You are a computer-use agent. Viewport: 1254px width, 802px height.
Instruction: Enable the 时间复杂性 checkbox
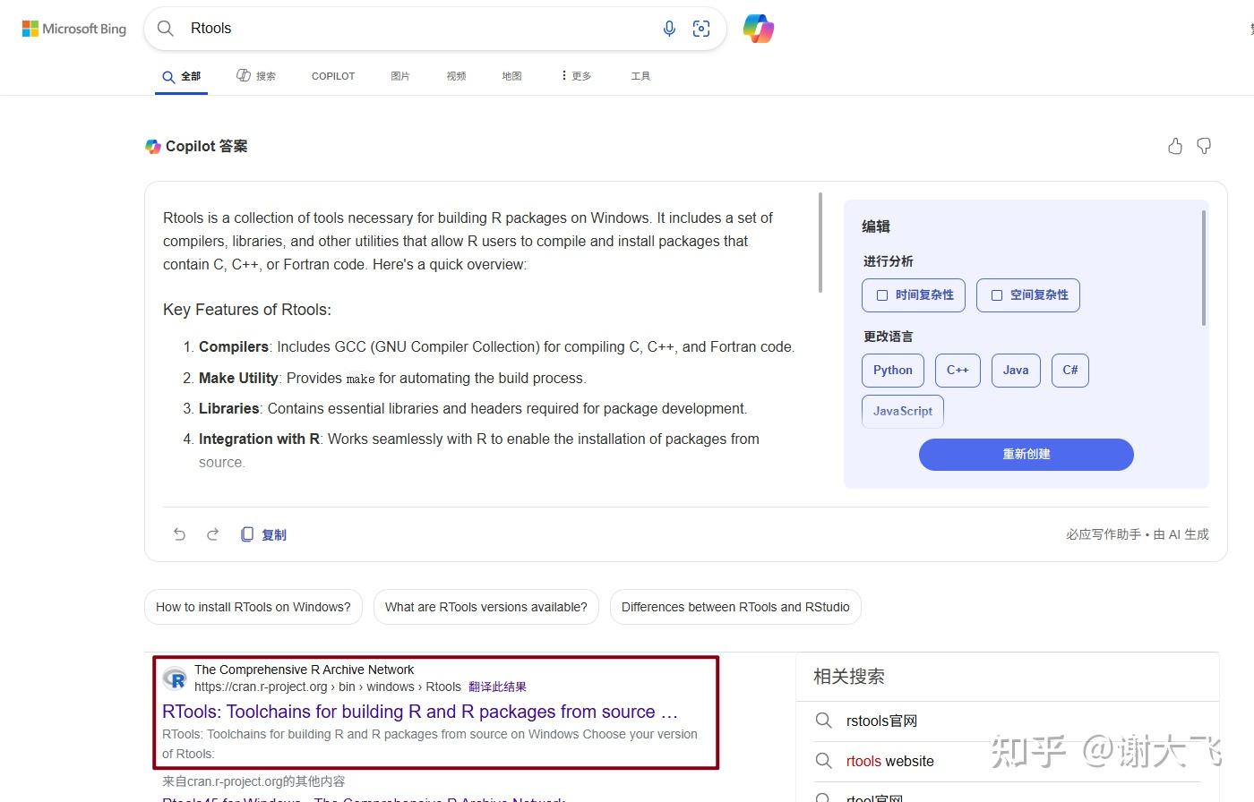click(x=882, y=294)
